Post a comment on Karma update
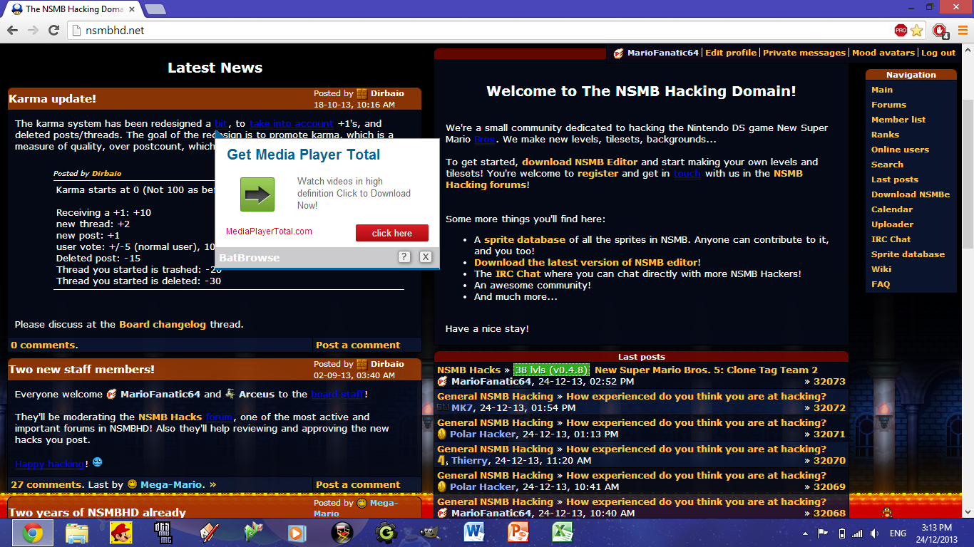The height and width of the screenshot is (547, 974). tap(358, 345)
